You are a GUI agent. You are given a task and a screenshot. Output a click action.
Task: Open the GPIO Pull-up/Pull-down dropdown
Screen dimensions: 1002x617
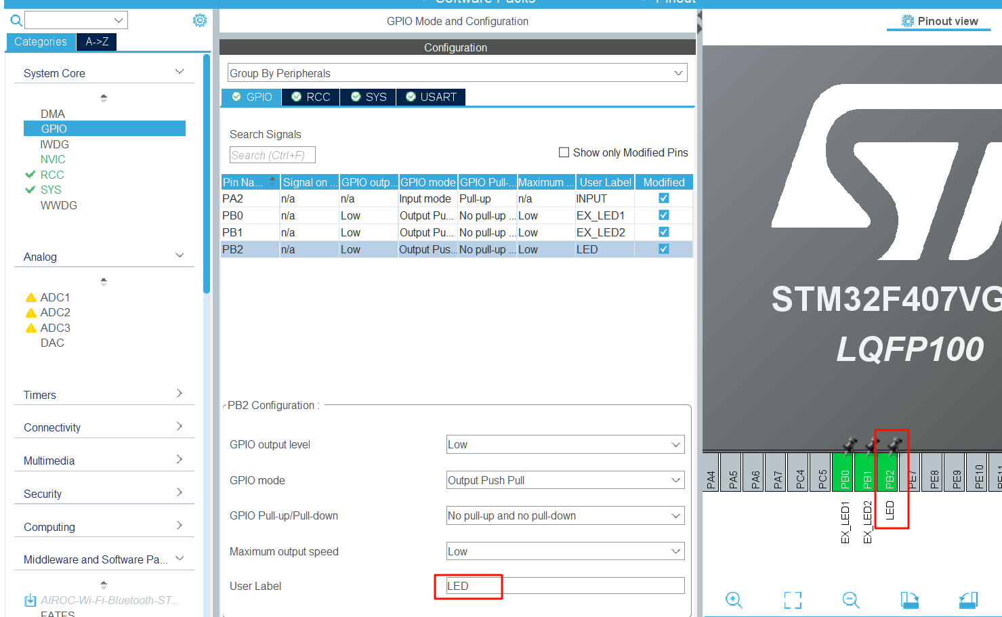(565, 515)
